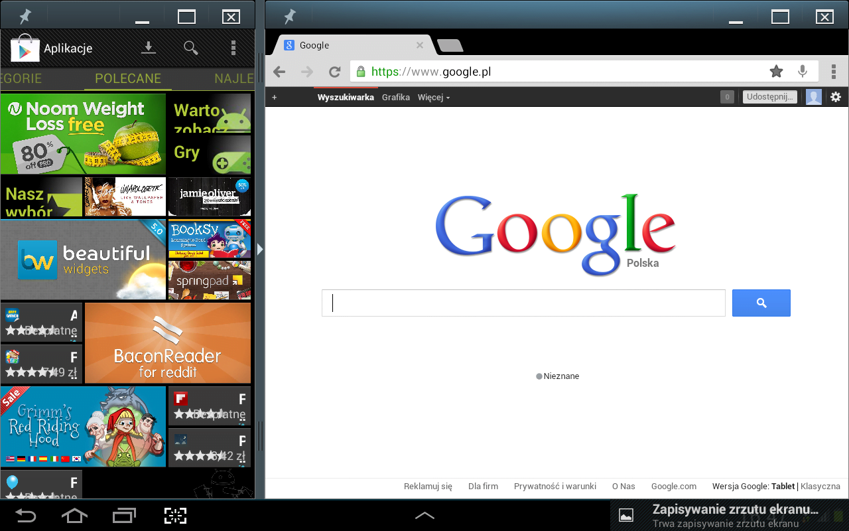849x531 pixels.
Task: Click the Udostępnij button
Action: (x=769, y=97)
